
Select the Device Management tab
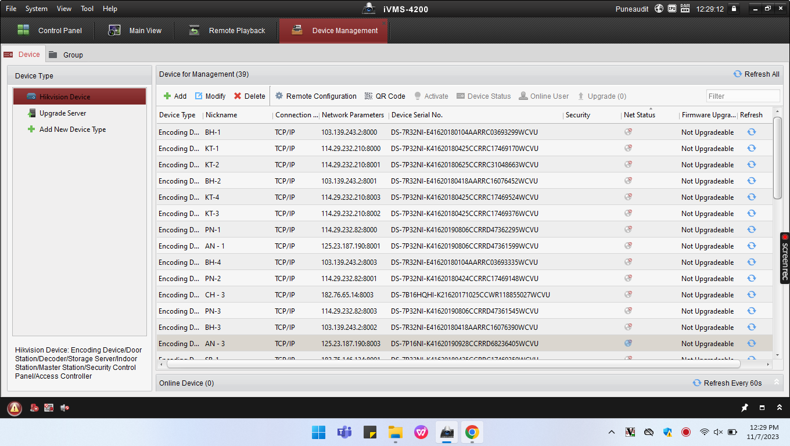pos(333,30)
